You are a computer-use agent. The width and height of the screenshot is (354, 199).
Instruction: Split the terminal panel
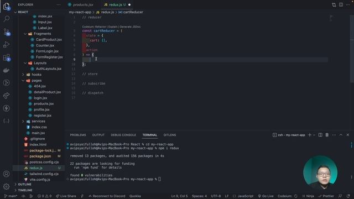tap(320, 135)
